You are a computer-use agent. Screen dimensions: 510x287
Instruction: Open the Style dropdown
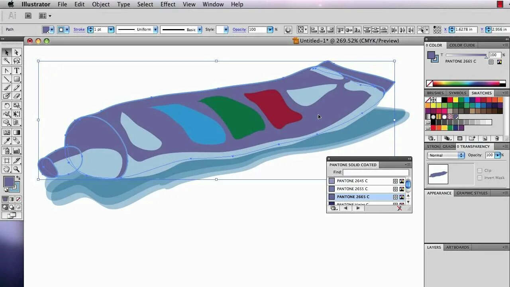coord(226,29)
